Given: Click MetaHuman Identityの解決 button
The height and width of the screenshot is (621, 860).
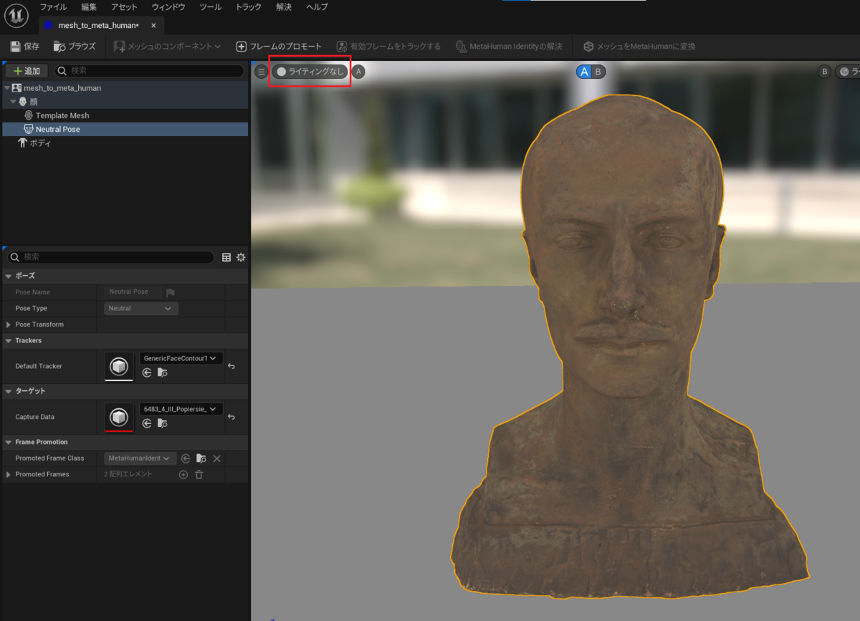Looking at the screenshot, I should [509, 47].
